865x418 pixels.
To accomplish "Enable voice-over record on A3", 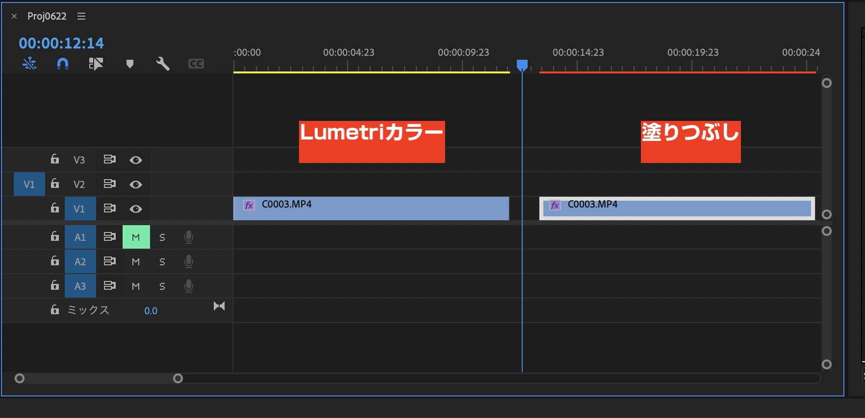I will point(188,286).
